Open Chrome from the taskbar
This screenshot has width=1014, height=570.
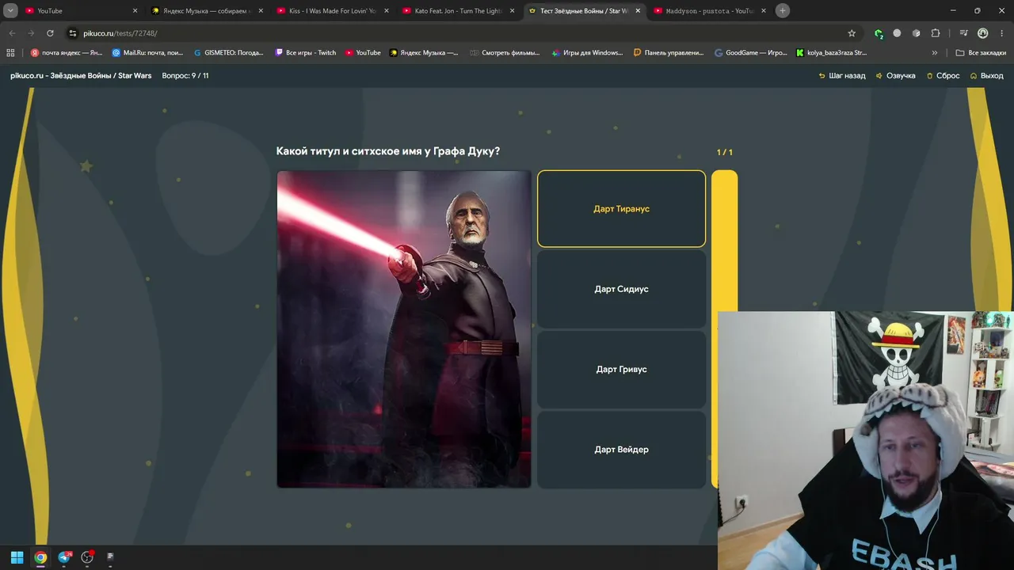click(40, 557)
